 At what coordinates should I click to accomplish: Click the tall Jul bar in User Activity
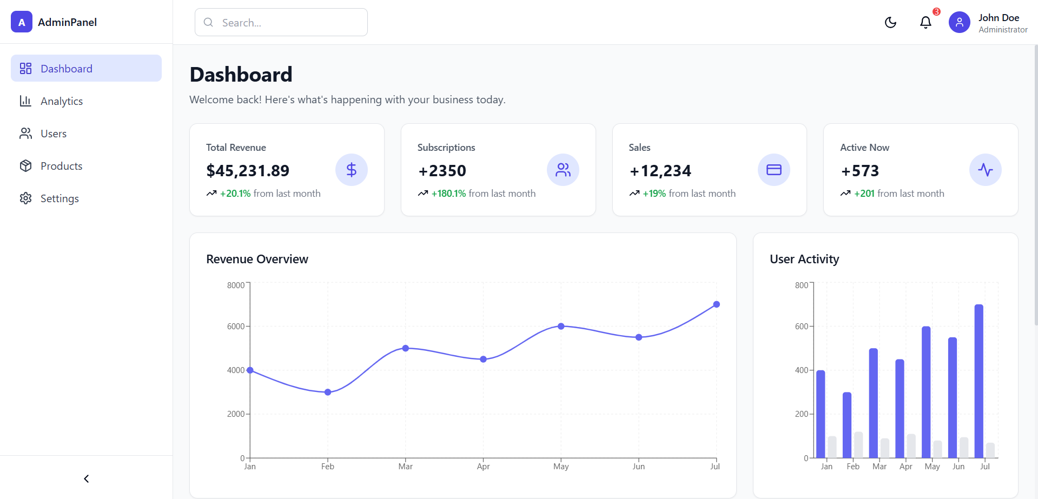click(979, 381)
